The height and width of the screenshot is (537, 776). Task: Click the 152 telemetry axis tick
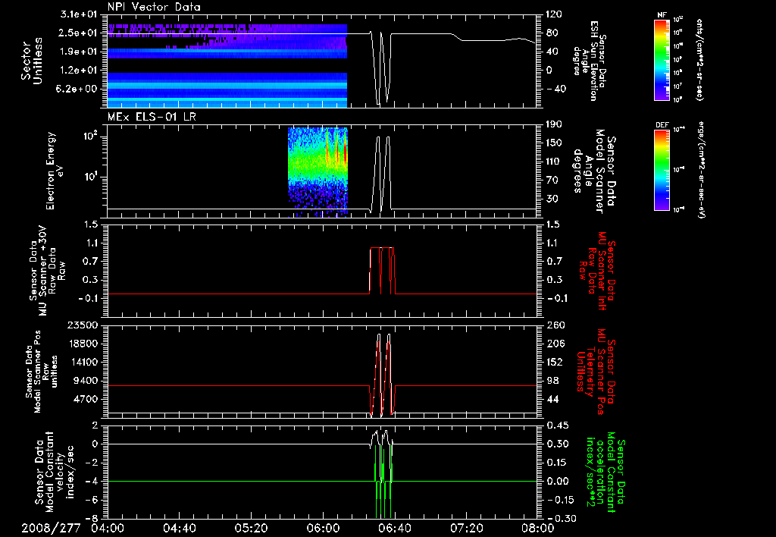coord(555,362)
